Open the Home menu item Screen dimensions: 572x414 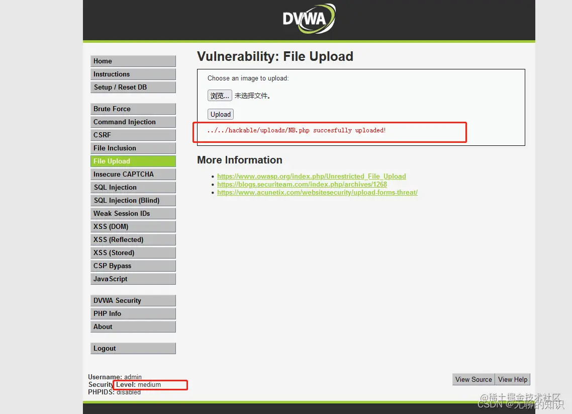coord(133,61)
